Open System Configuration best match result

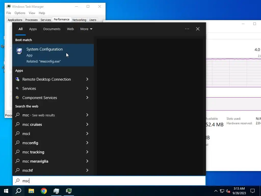[53, 55]
